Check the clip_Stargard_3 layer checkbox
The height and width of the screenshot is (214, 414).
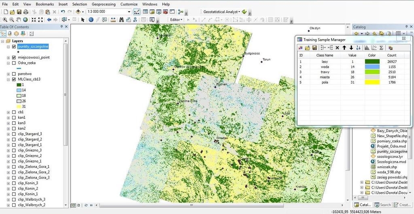pyautogui.click(x=14, y=134)
